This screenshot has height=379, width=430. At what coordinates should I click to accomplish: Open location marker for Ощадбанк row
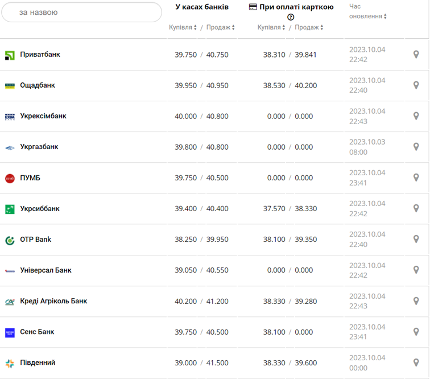pyautogui.click(x=416, y=85)
